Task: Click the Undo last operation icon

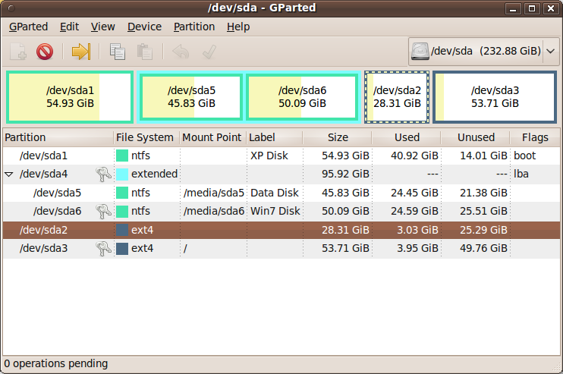Action: 181,52
